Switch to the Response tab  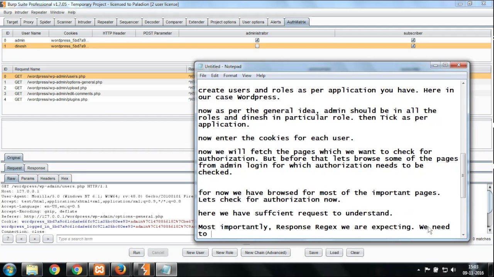coord(36,168)
